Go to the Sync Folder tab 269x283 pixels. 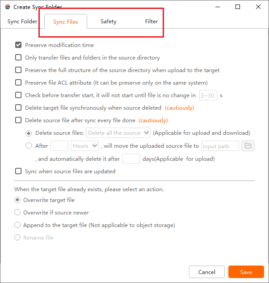tap(22, 21)
